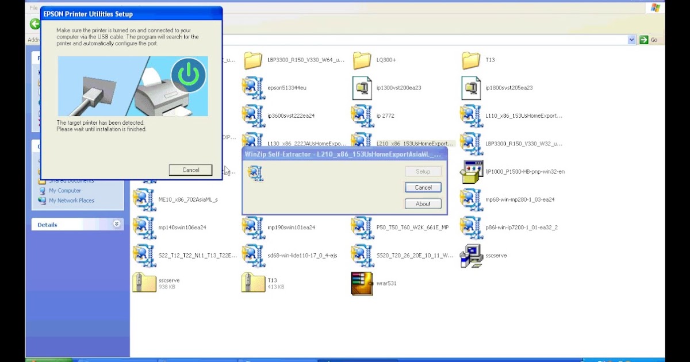Click the printer power illustration image
Screen dimensions: 690x362
(x=133, y=86)
